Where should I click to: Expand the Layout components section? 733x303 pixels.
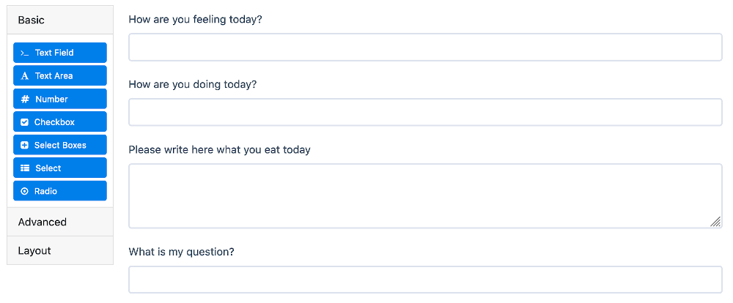coord(60,251)
